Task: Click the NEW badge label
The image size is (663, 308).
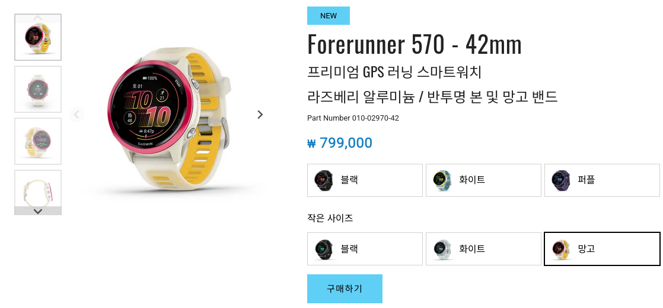Action: click(329, 15)
